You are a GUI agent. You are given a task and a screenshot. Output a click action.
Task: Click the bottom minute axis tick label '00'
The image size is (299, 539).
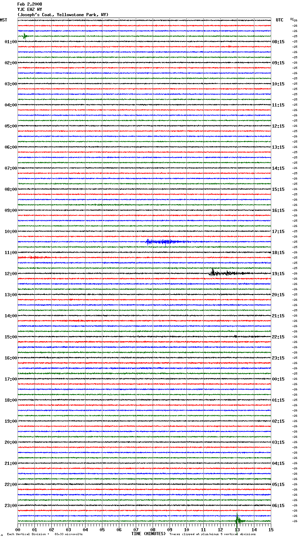18,530
